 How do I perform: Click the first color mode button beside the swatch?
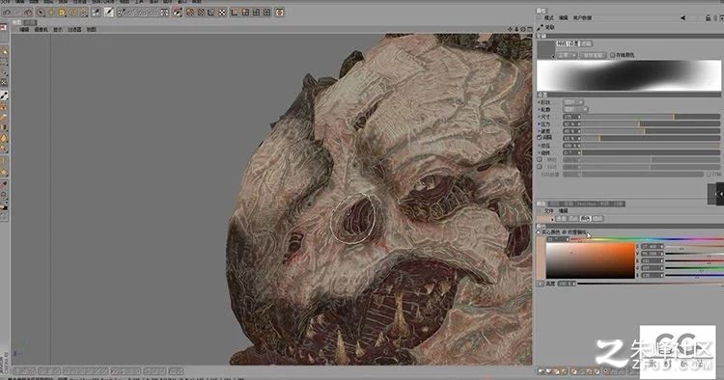tap(561, 219)
